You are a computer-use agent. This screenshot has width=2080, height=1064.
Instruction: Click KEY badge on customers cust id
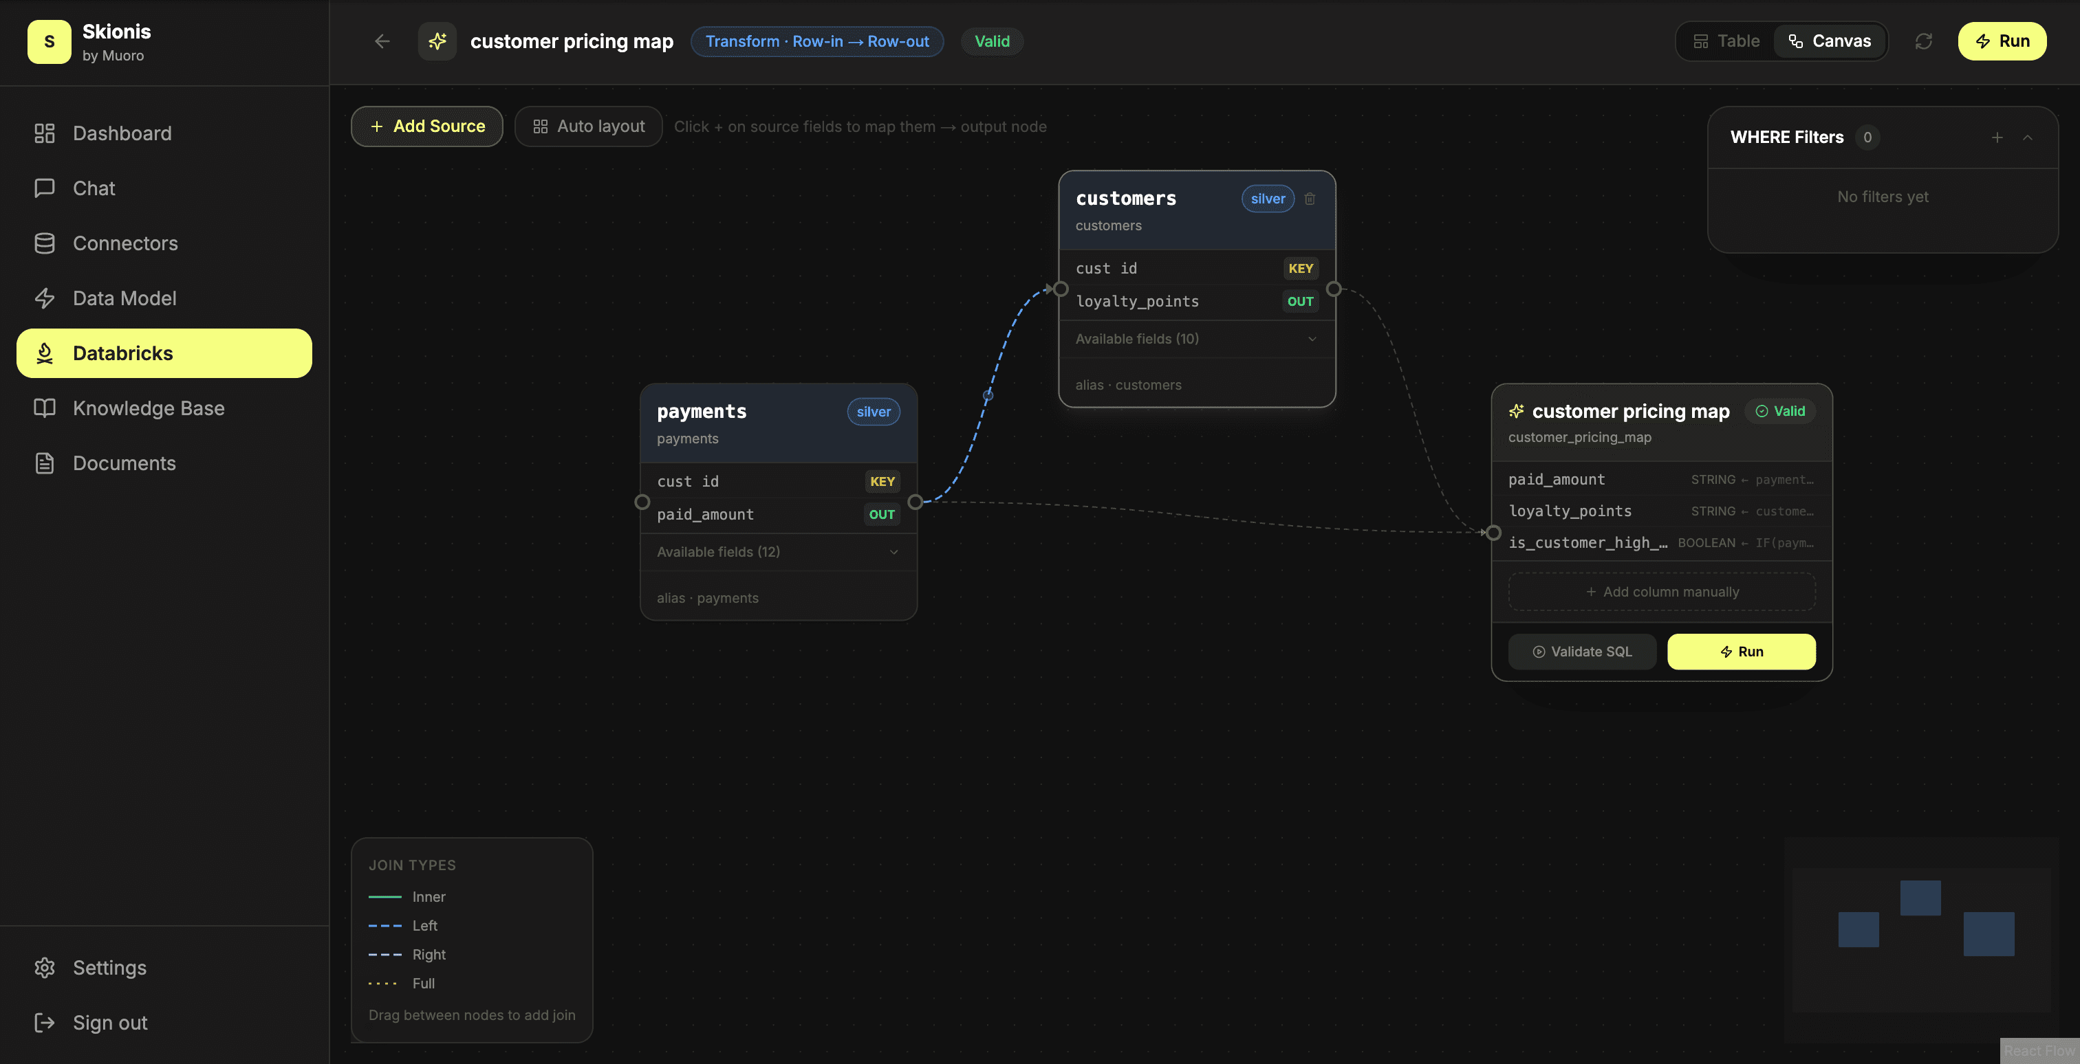[x=1300, y=269]
